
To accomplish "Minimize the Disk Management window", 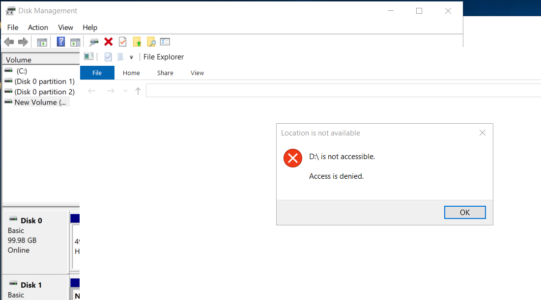I will [391, 11].
